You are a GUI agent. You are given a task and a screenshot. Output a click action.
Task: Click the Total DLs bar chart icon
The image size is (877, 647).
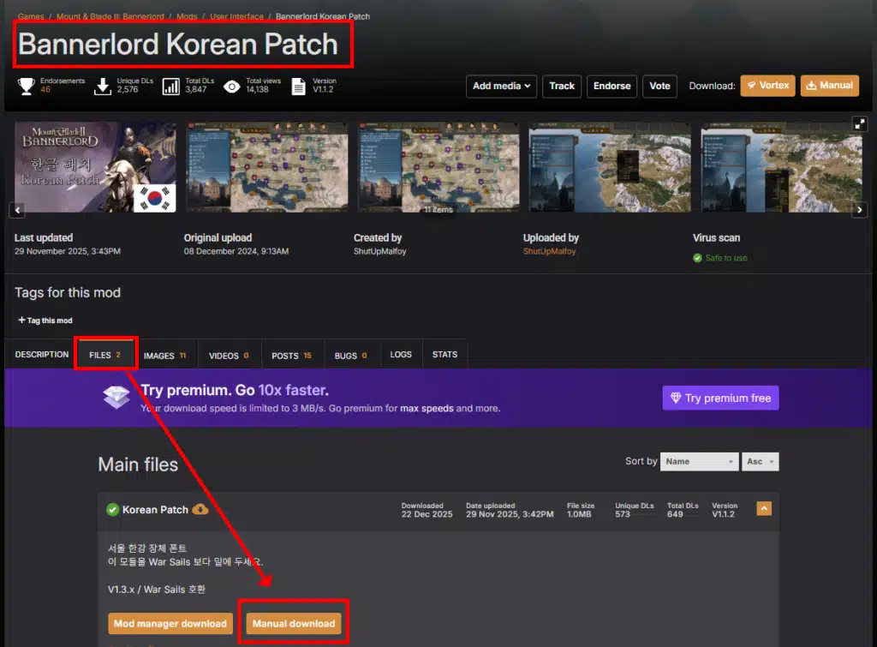170,87
